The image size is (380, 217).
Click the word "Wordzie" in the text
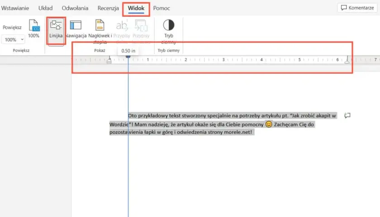tap(119, 124)
